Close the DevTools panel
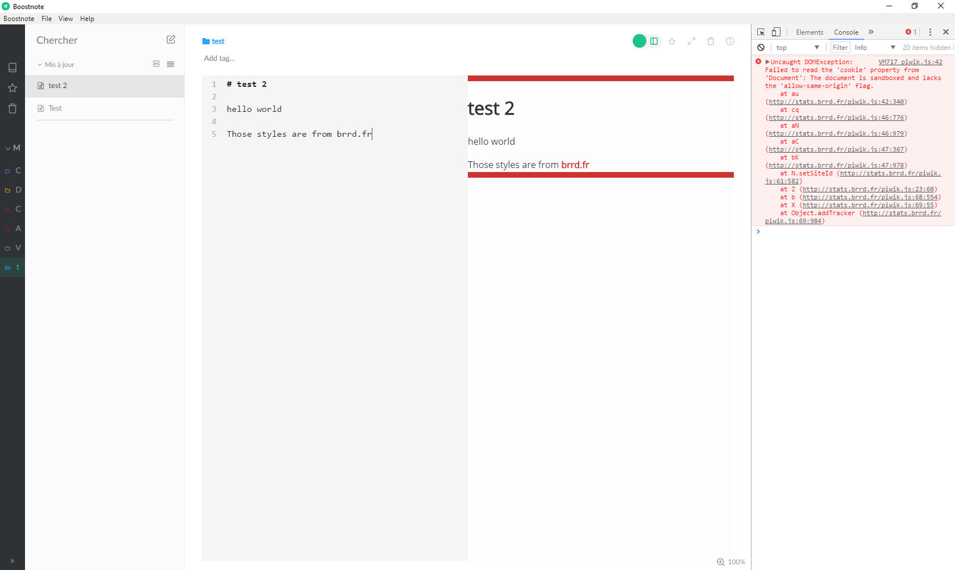Screen dimensions: 955x570 tap(946, 32)
